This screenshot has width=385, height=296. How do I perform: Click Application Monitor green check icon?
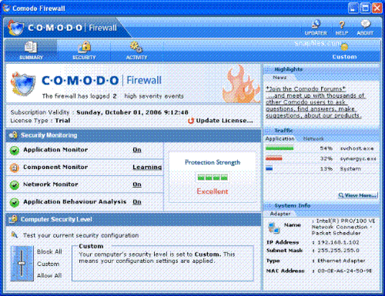15,151
